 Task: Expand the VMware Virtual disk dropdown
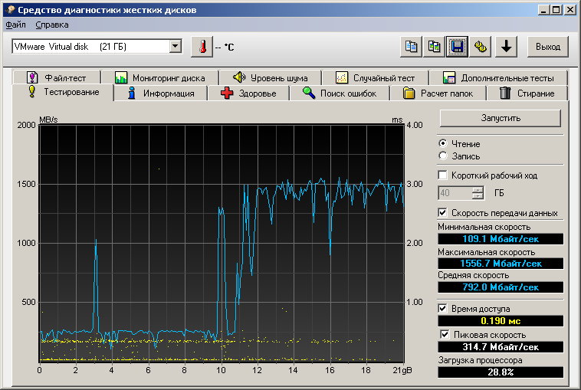[176, 47]
